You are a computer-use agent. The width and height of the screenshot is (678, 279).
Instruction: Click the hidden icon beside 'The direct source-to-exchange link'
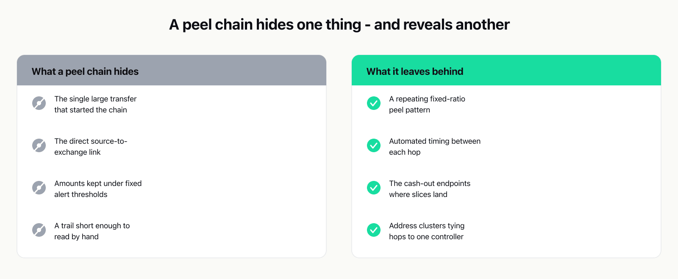pyautogui.click(x=39, y=145)
